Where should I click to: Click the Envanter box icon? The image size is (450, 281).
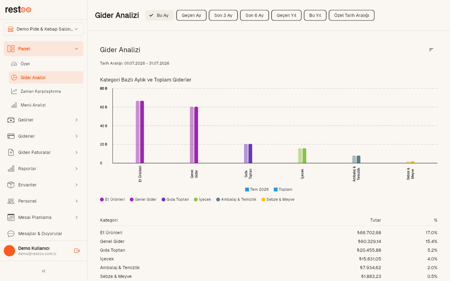pos(11,185)
